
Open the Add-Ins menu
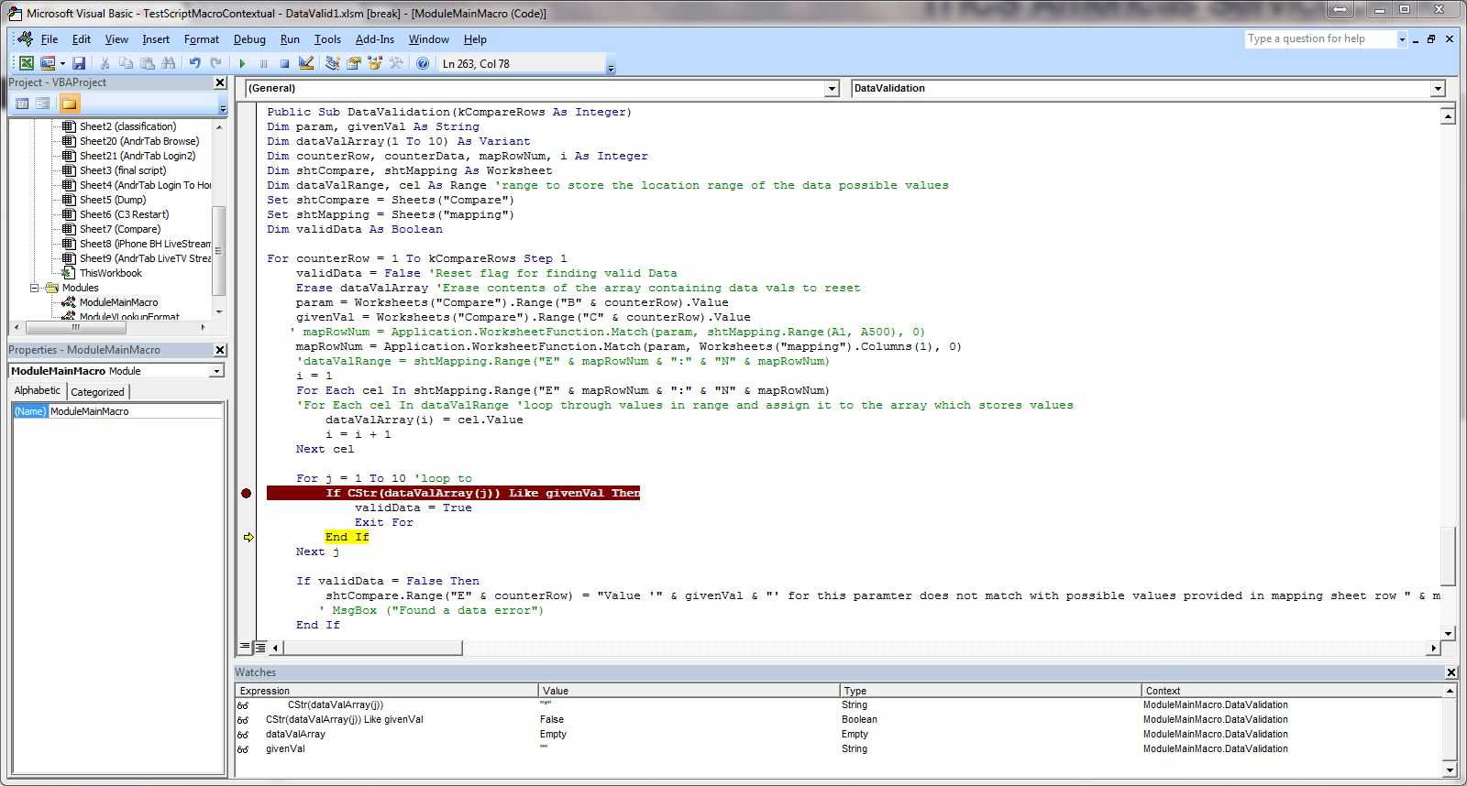coord(375,39)
